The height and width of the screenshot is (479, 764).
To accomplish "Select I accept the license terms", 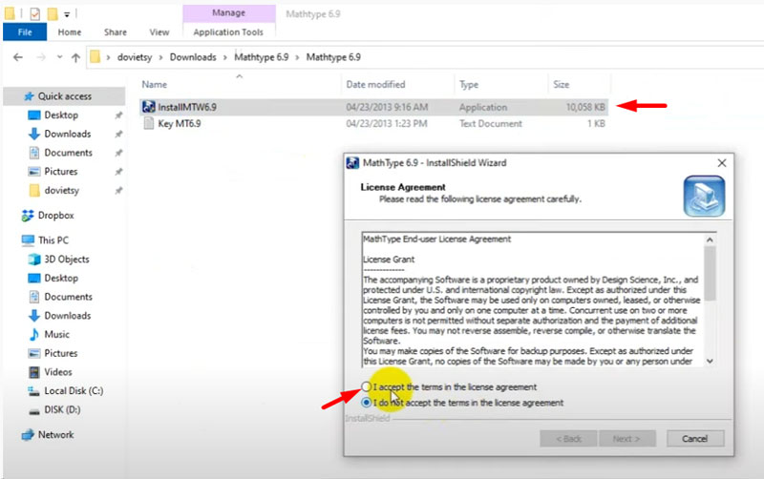I will pos(366,386).
